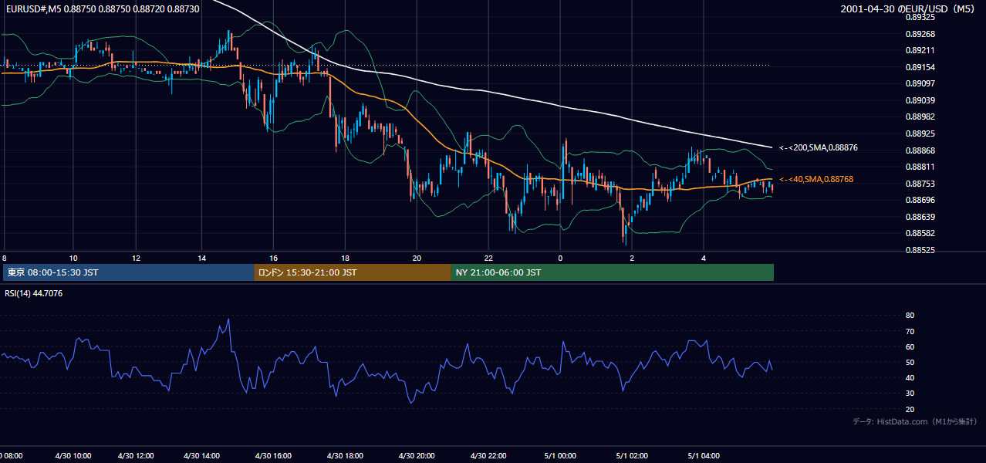This screenshot has width=986, height=463.
Task: Select the NY 21:00-06:00 JST session bar
Action: [613, 272]
